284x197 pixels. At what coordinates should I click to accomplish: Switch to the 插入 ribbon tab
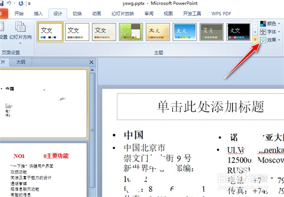[38, 13]
